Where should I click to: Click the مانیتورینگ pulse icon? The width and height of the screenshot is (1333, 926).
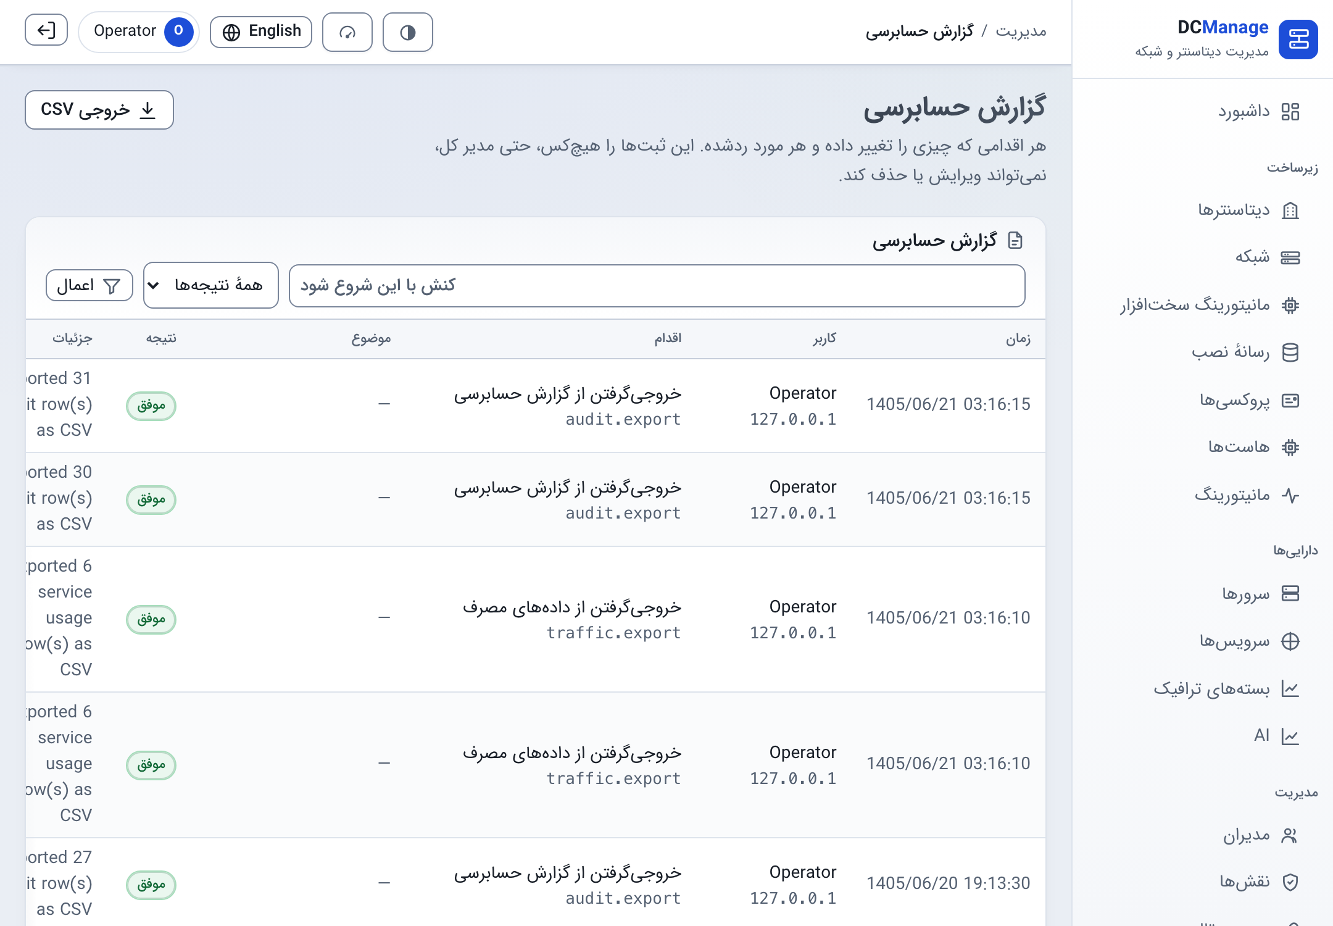(1290, 495)
